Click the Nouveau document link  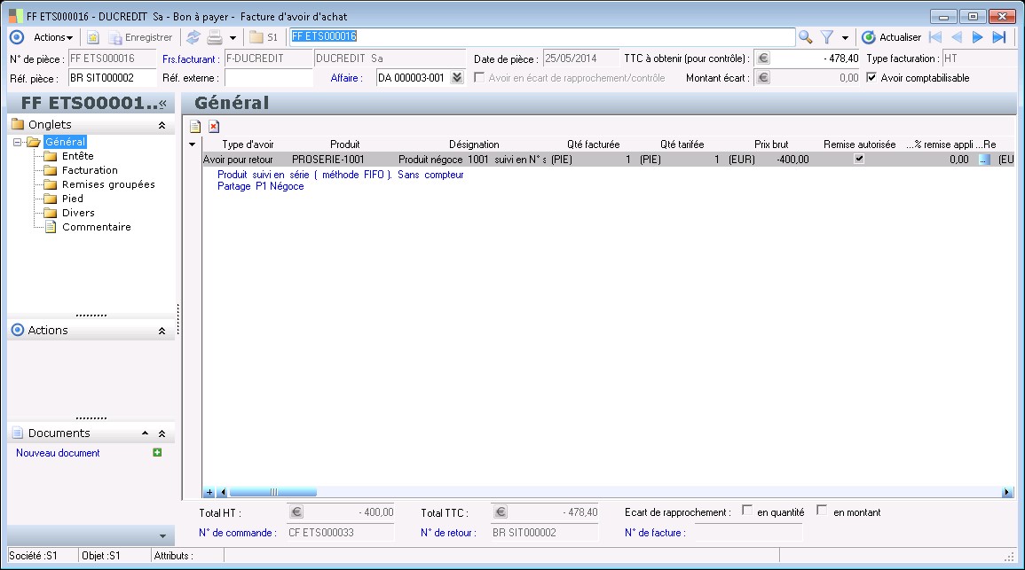click(58, 453)
